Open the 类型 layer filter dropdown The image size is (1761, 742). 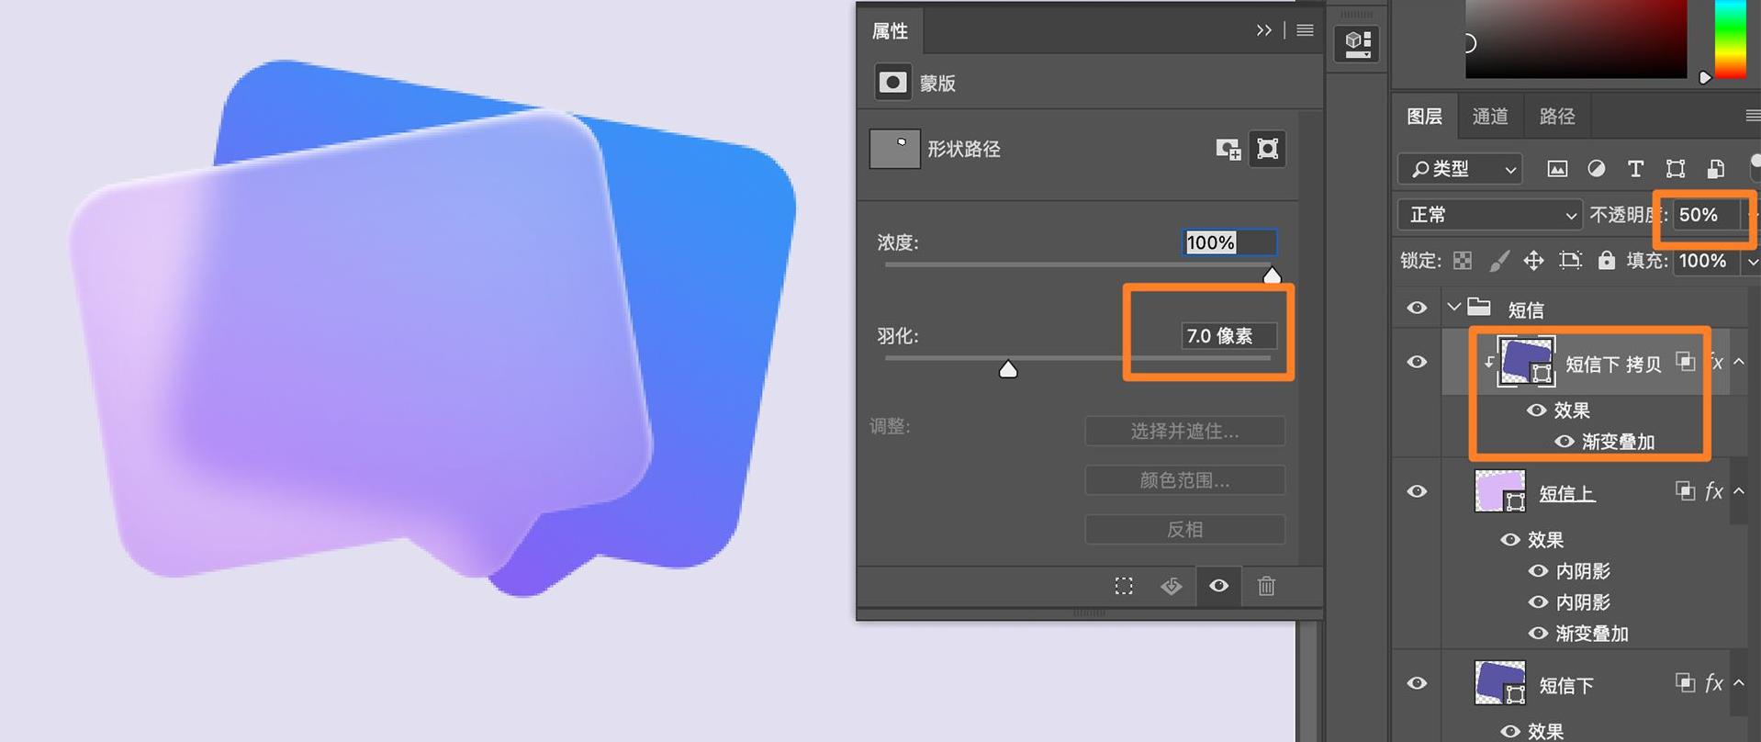pos(1461,169)
